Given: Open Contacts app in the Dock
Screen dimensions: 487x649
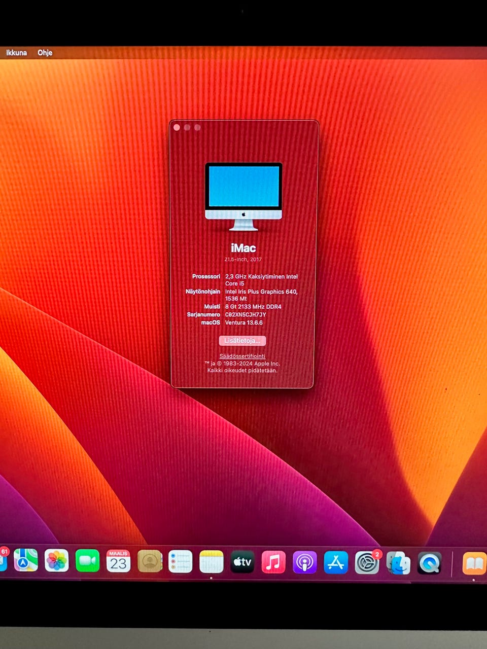Looking at the screenshot, I should click(x=150, y=561).
